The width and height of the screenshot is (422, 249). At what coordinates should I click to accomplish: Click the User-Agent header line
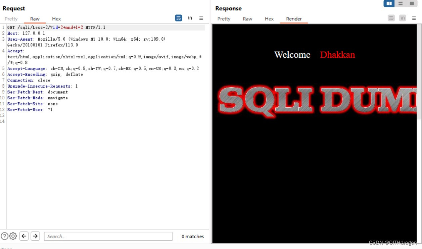[86, 42]
